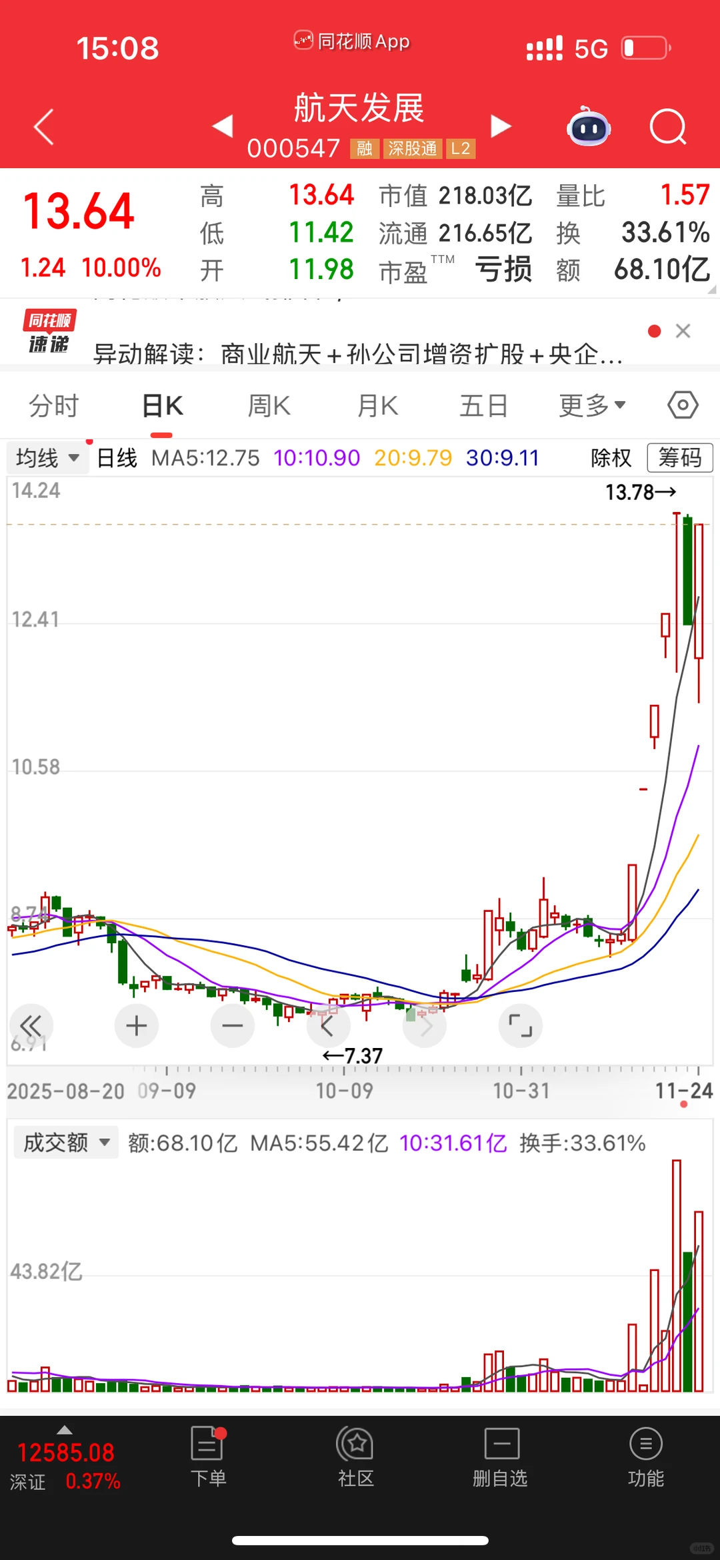This screenshot has height=1560, width=720.
Task: Open the AI robot assistant icon
Action: pos(588,126)
